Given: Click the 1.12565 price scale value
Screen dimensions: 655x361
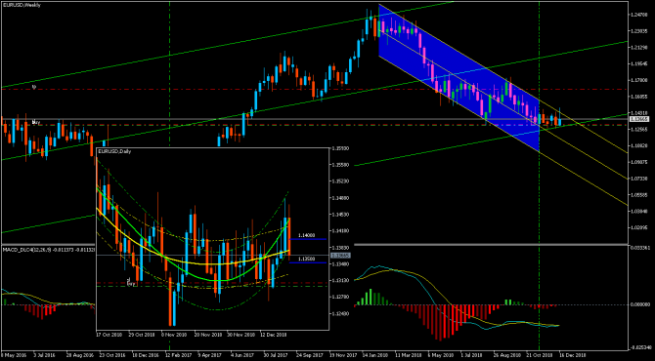Looking at the screenshot, I should coord(638,129).
